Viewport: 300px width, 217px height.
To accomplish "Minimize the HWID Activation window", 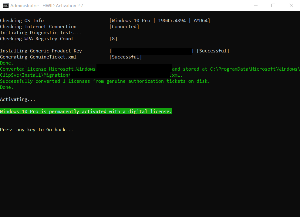I will coord(256,5).
